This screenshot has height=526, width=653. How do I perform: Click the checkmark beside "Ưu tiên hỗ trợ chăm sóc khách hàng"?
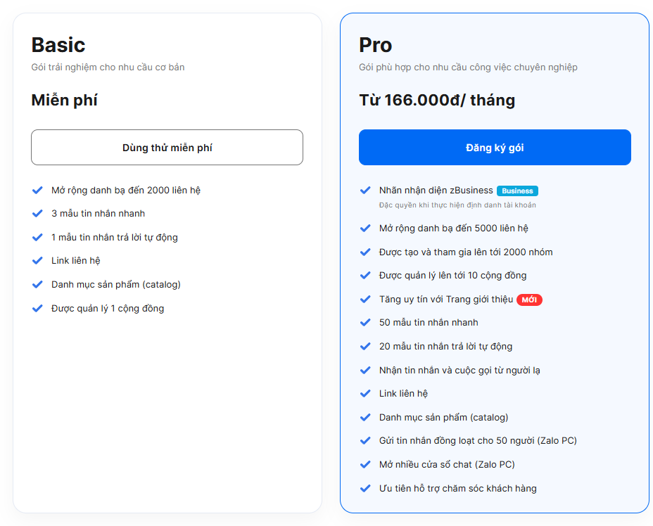(365, 488)
